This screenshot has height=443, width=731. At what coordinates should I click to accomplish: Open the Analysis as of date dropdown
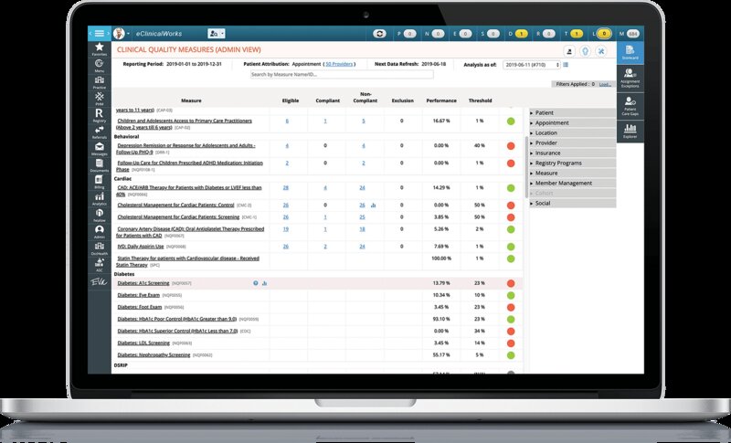click(531, 65)
